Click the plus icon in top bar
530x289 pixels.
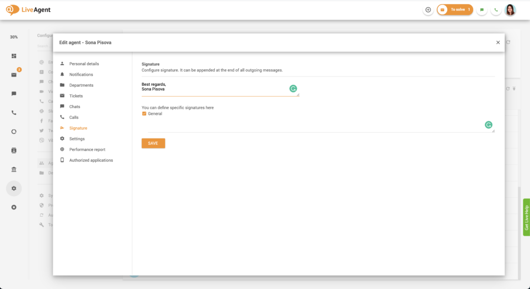tap(428, 10)
